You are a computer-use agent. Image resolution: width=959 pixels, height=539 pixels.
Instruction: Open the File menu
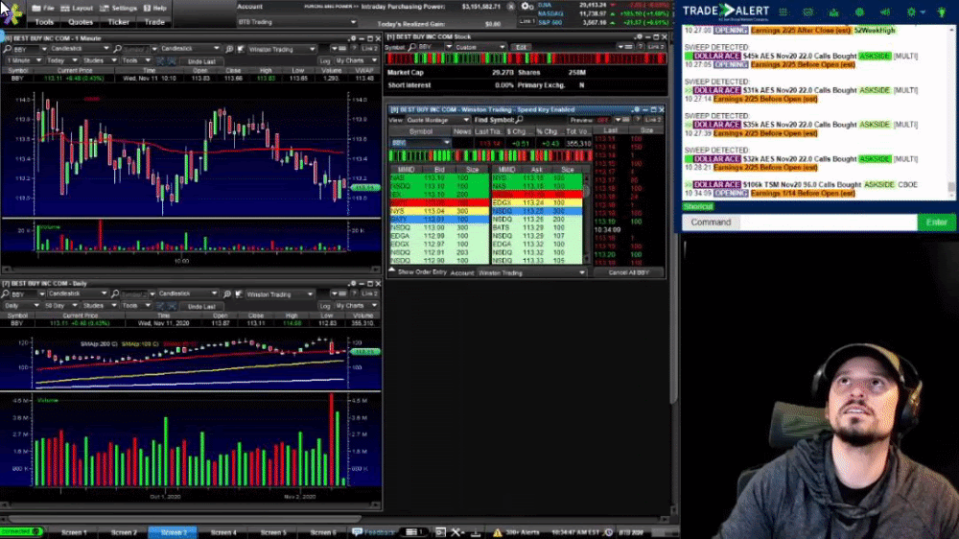[x=43, y=8]
